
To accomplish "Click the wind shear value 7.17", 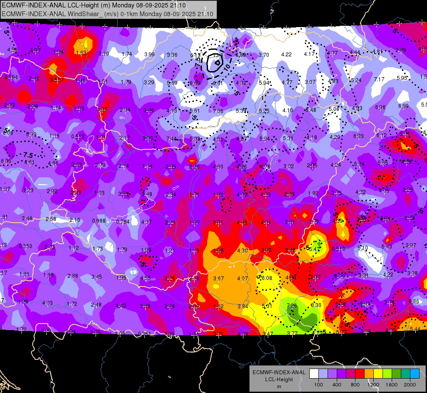I will pyautogui.click(x=379, y=79).
